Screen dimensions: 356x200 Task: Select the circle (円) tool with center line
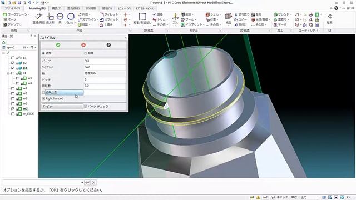[60, 18]
